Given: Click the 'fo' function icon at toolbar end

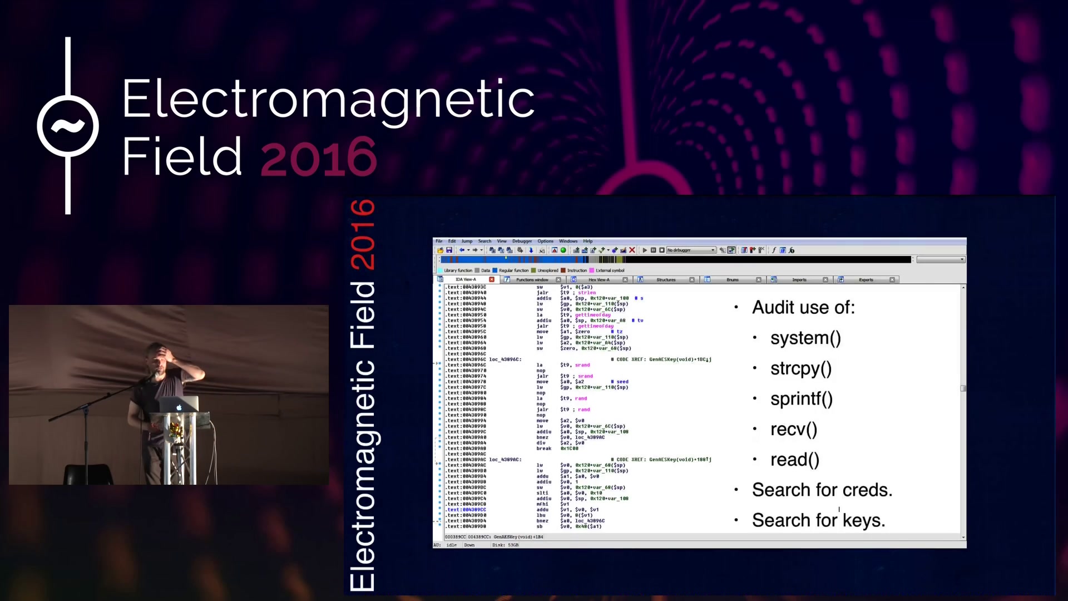Looking at the screenshot, I should tap(792, 250).
